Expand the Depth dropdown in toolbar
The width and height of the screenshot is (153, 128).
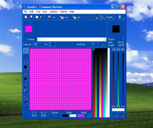tap(110, 17)
